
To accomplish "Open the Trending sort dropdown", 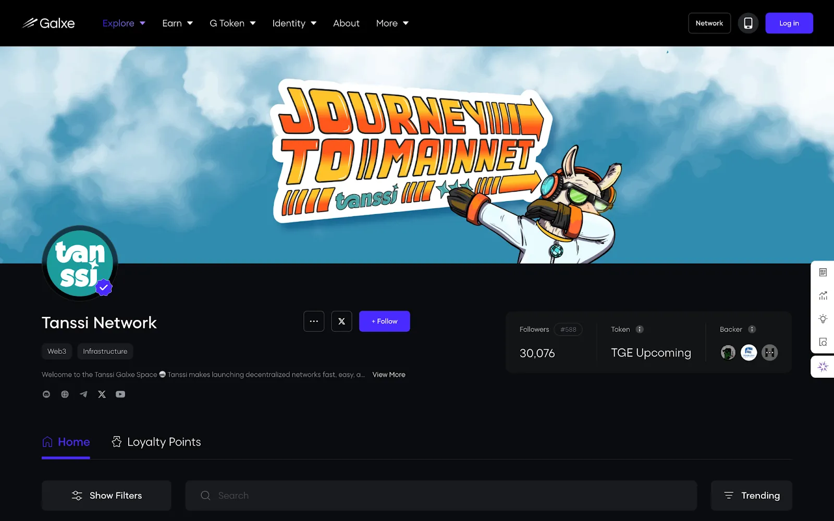I will (752, 495).
